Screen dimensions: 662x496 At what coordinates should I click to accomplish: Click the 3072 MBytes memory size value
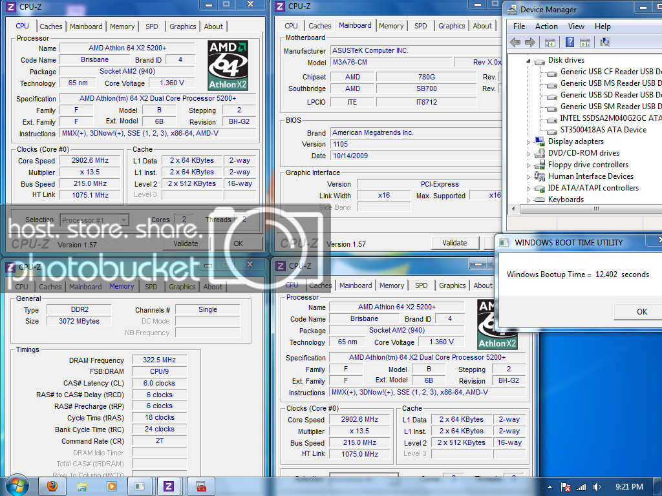(x=79, y=321)
